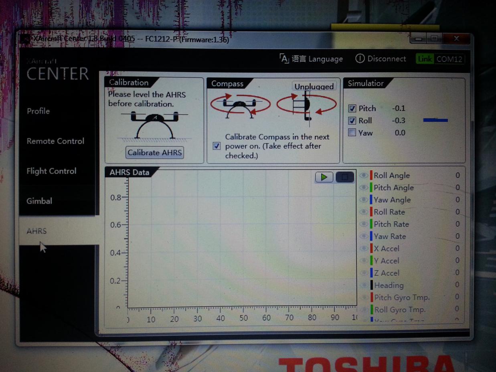Disable the Roll simulation checkbox

352,121
